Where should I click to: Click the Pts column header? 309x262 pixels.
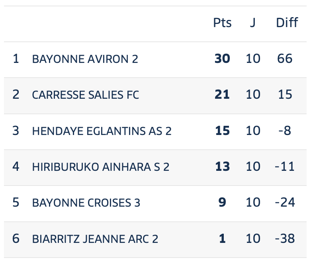click(222, 23)
